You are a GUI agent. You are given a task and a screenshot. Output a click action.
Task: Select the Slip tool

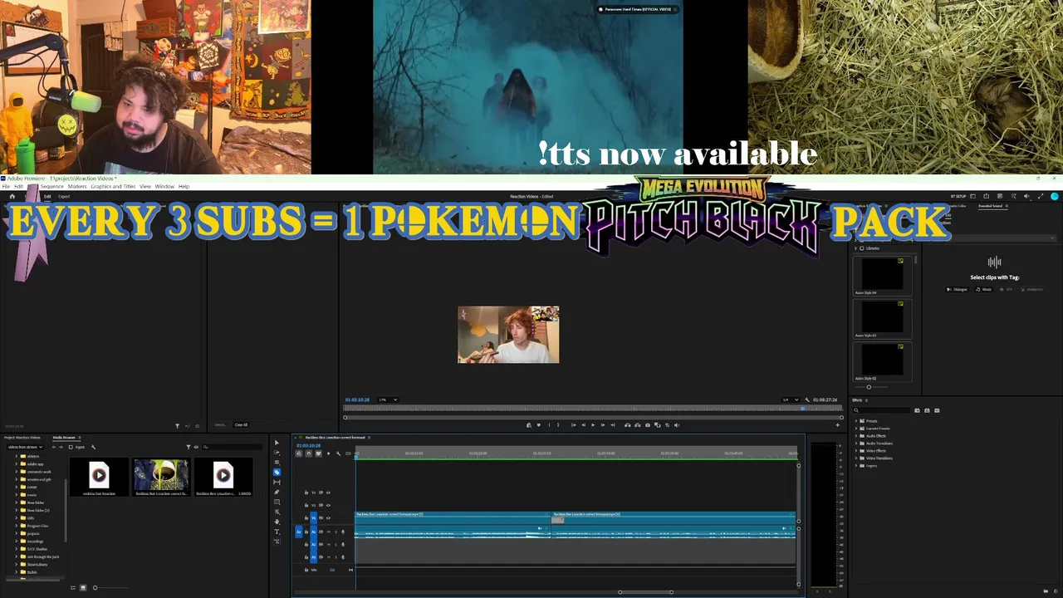[x=277, y=483]
